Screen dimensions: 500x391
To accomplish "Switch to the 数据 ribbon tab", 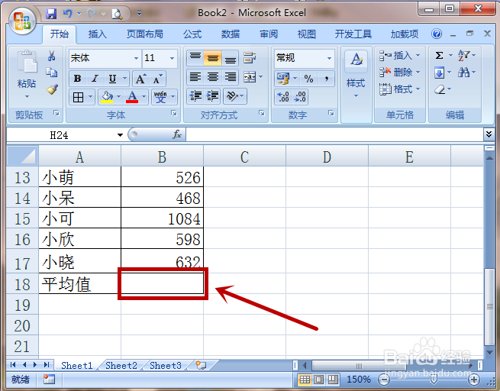I will click(x=231, y=34).
